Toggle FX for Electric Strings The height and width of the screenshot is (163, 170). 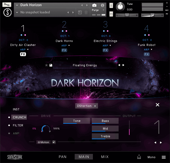105,50
